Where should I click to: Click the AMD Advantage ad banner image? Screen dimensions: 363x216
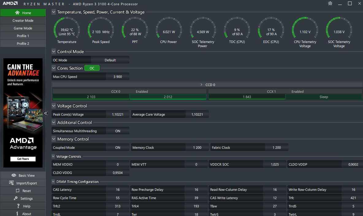pos(23,113)
